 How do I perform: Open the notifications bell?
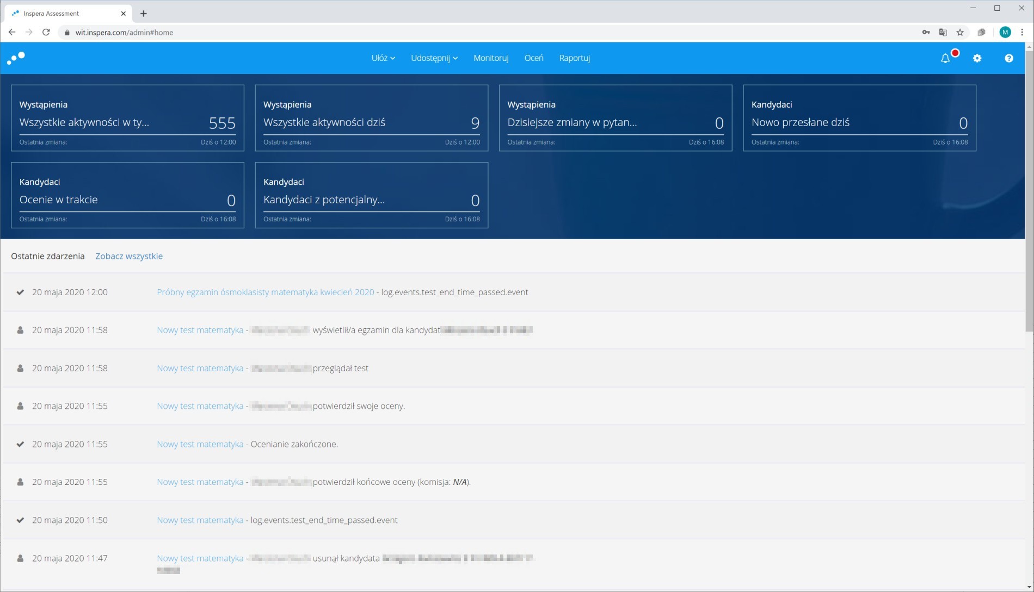pyautogui.click(x=945, y=58)
